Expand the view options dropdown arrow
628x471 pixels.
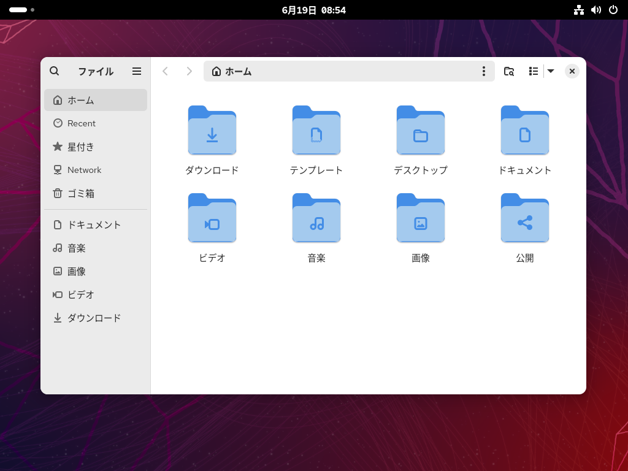pos(551,71)
